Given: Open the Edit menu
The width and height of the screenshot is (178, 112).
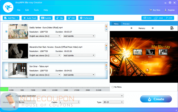Looking at the screenshot, I should tap(27, 10).
